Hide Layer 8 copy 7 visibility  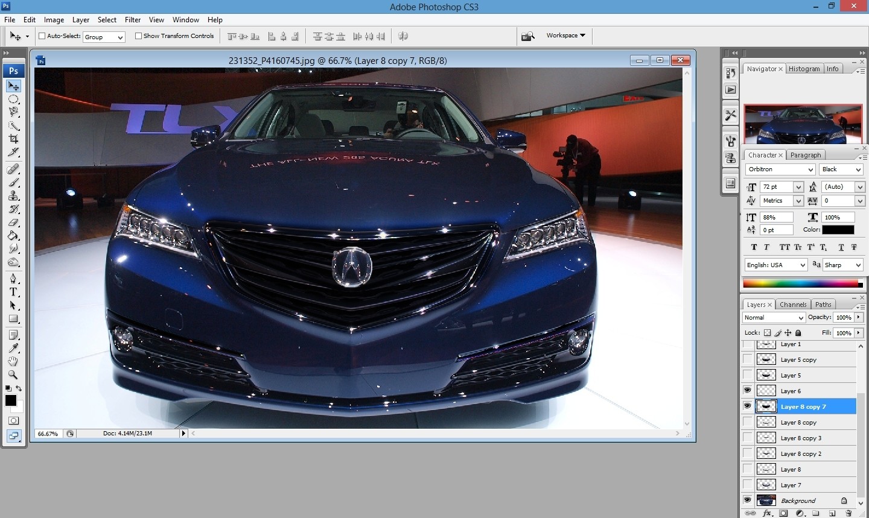pos(748,406)
